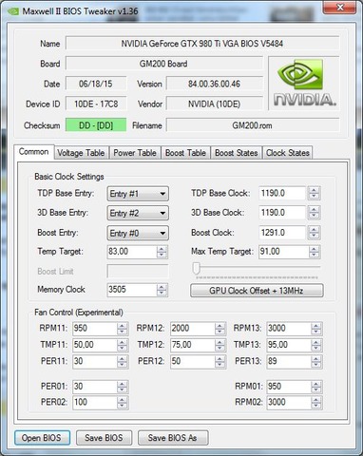Click the Temp Target field showing 83.00
The height and width of the screenshot is (456, 363).
pos(132,252)
